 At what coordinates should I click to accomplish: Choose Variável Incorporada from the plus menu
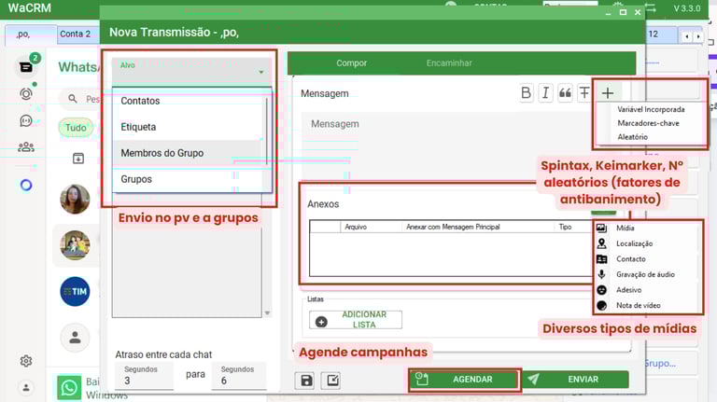[651, 110]
